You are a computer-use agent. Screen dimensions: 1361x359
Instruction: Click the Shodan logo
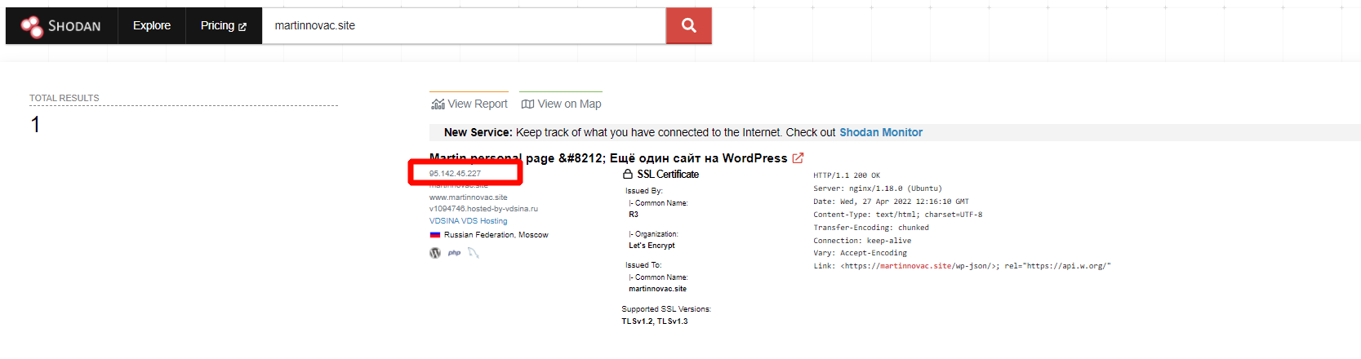[61, 26]
